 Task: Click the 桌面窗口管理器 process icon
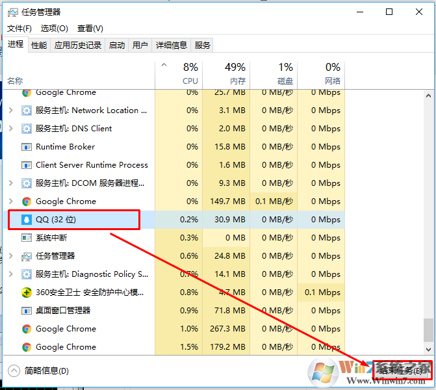[27, 311]
